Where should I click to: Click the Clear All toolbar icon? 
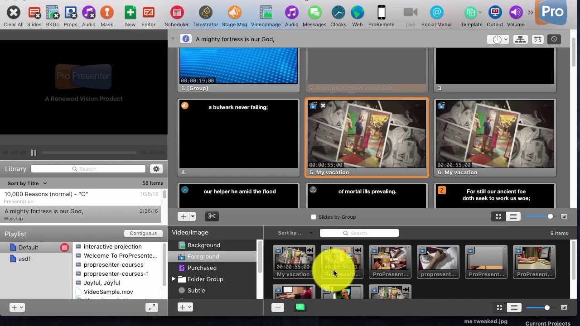[x=14, y=16]
